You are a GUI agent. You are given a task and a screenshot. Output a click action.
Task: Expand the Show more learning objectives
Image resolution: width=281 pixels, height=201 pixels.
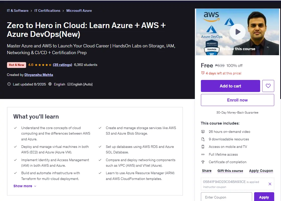tap(25, 186)
